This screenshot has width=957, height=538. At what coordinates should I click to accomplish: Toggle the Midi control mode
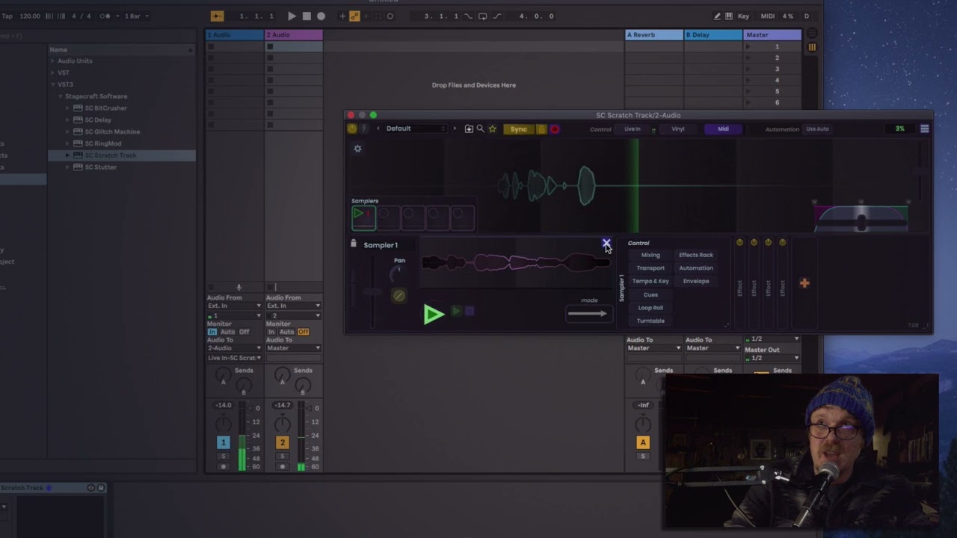(723, 129)
